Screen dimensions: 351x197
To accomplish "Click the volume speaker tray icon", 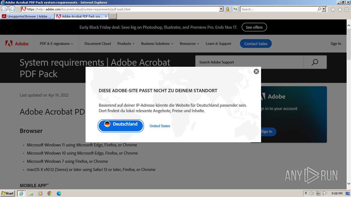I will tap(312, 193).
